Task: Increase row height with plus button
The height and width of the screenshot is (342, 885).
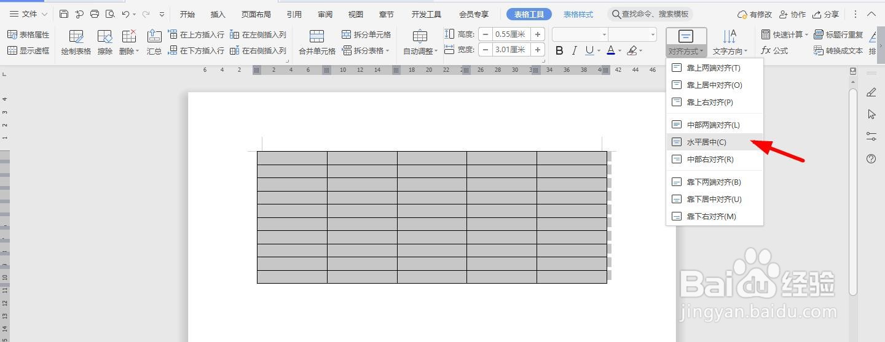Action: 538,34
